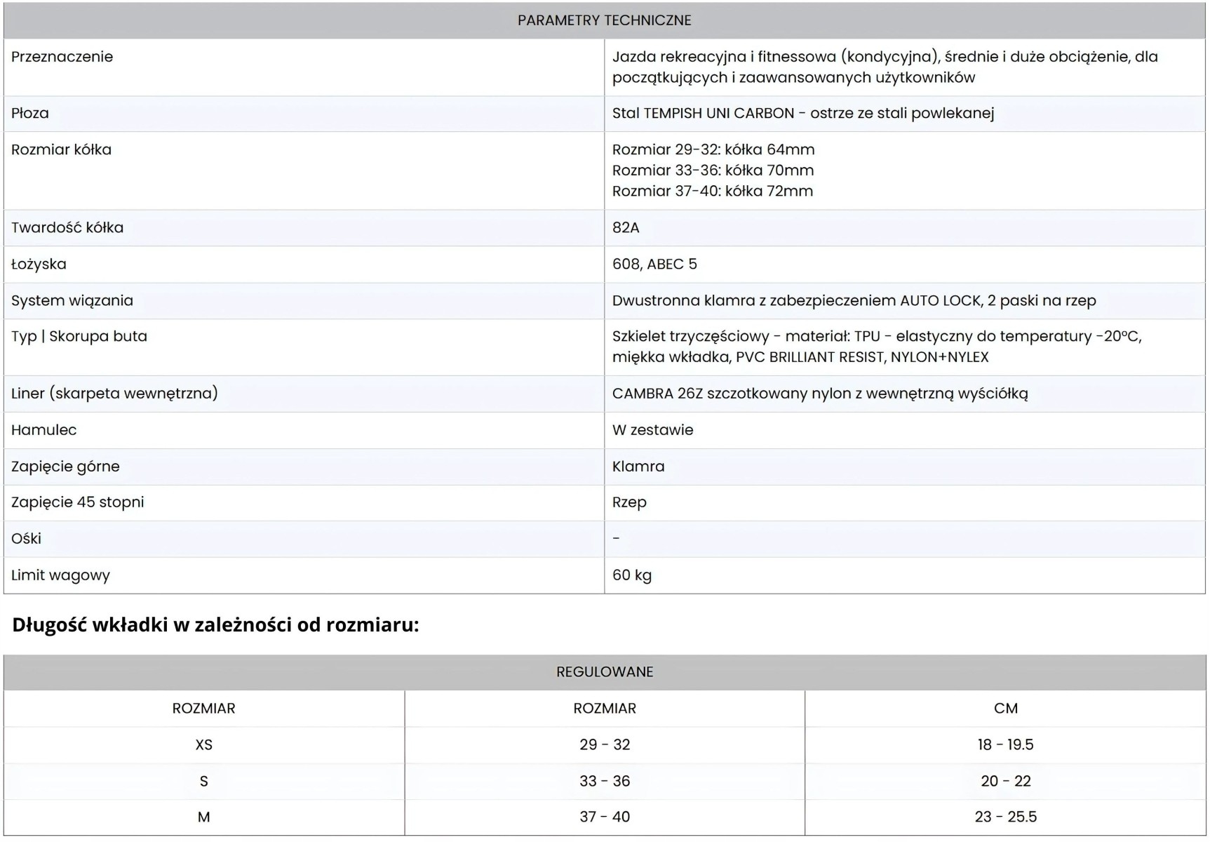Select the Typ | Skorupa buta label
Image resolution: width=1210 pixels, height=842 pixels.
[79, 336]
